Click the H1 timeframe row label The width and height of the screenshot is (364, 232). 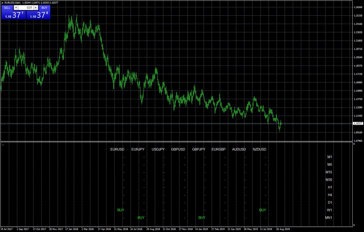pos(330,187)
